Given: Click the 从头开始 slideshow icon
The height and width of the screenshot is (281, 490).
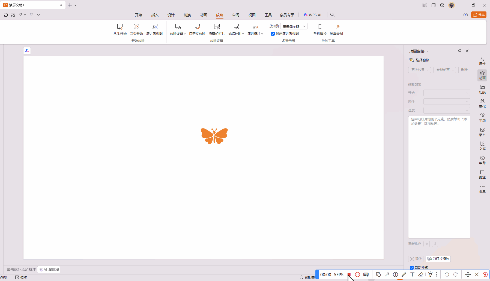Looking at the screenshot, I should 120,27.
